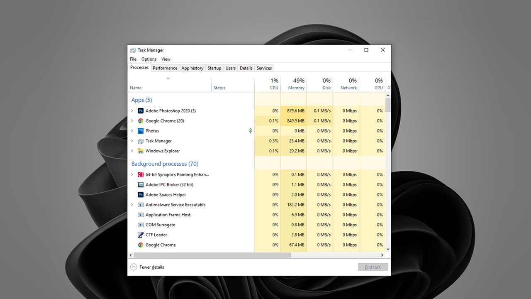The image size is (531, 299).
Task: Select the "Windows Explorer" process name
Action: click(x=163, y=151)
